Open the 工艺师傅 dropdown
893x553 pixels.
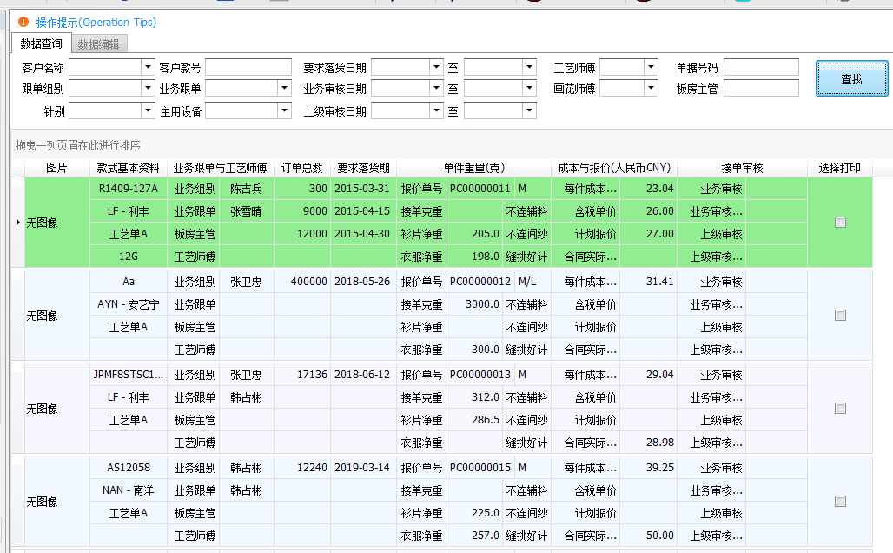651,67
